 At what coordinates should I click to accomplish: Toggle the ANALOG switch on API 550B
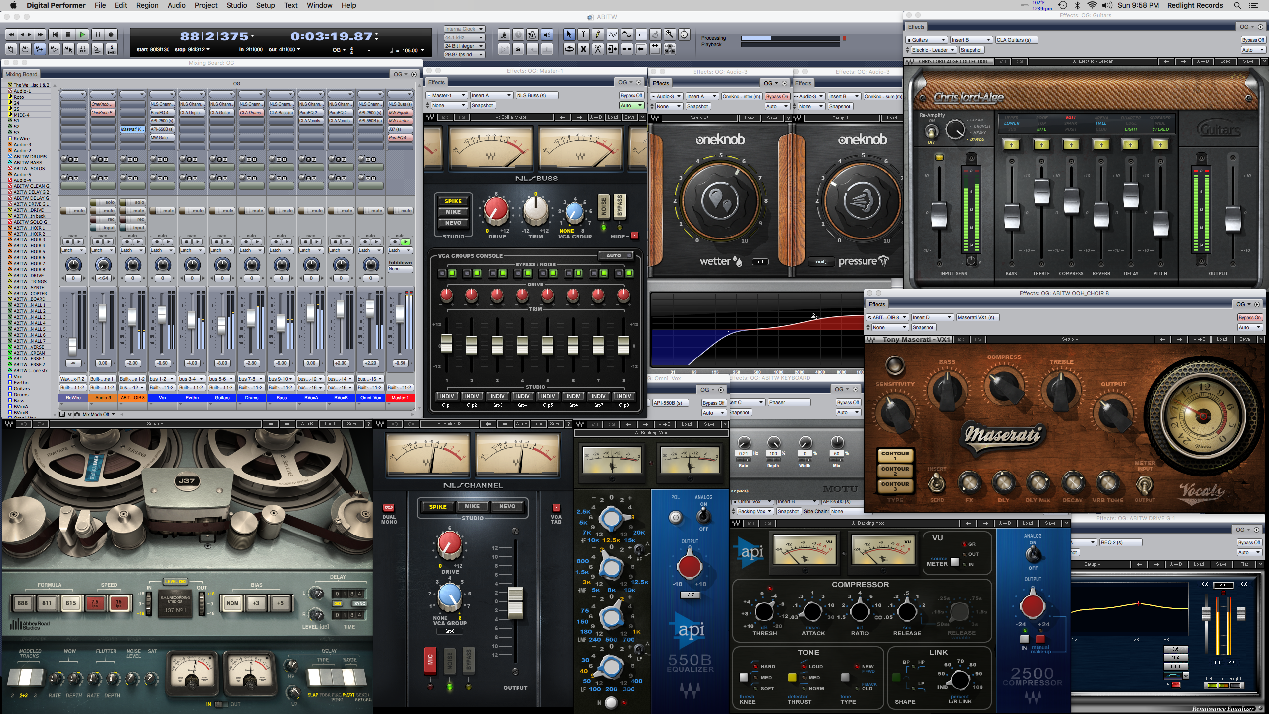(x=703, y=516)
